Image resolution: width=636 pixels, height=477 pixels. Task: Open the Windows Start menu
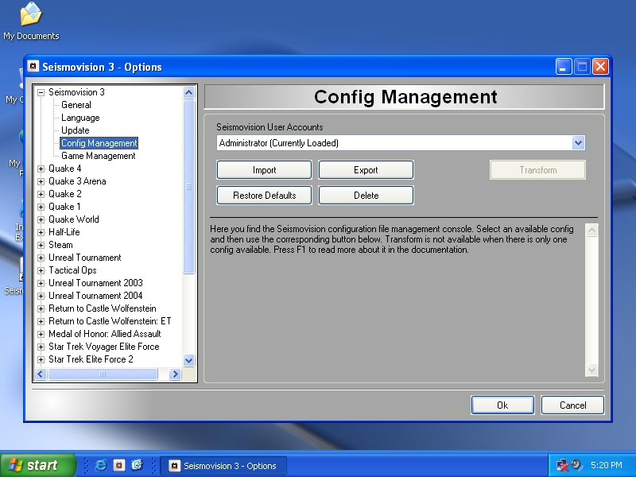click(x=38, y=465)
